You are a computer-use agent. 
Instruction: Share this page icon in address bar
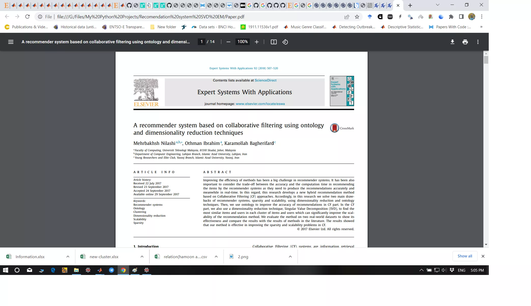(347, 17)
